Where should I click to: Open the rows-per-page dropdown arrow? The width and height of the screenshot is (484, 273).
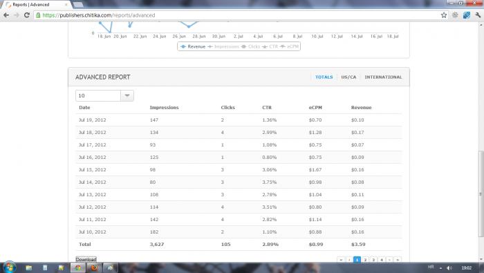tap(127, 95)
